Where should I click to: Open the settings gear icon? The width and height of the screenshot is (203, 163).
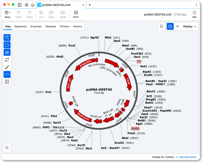pyautogui.click(x=27, y=5)
